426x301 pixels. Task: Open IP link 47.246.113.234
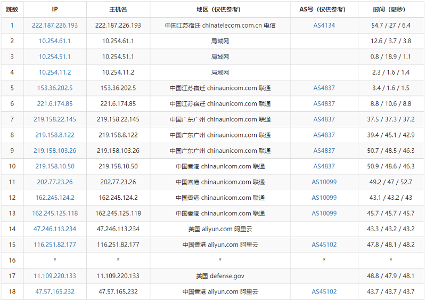[x=55, y=229]
